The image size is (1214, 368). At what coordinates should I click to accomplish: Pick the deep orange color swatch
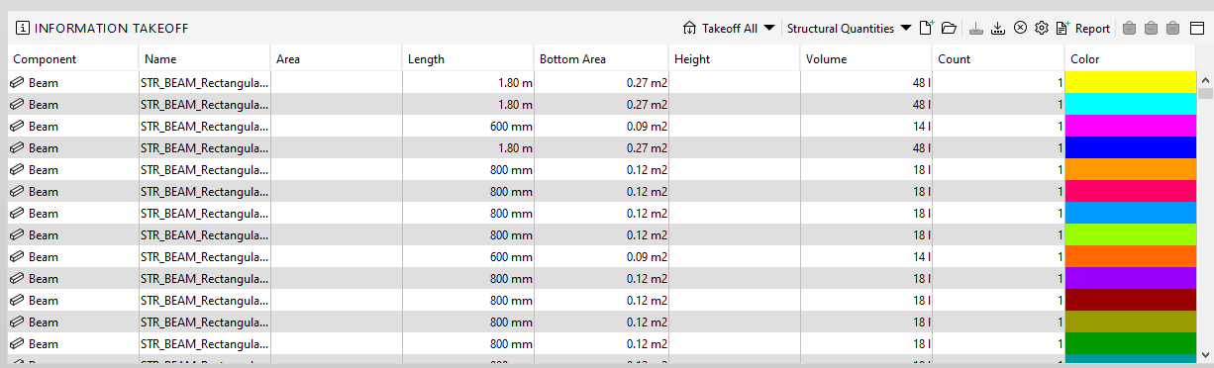[1131, 256]
